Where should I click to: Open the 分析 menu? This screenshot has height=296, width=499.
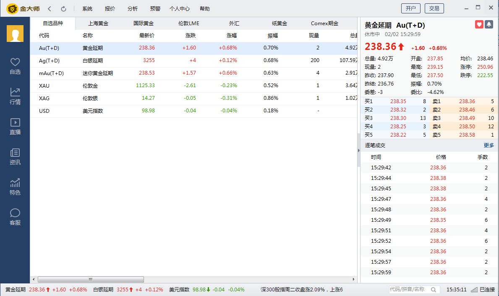point(132,9)
